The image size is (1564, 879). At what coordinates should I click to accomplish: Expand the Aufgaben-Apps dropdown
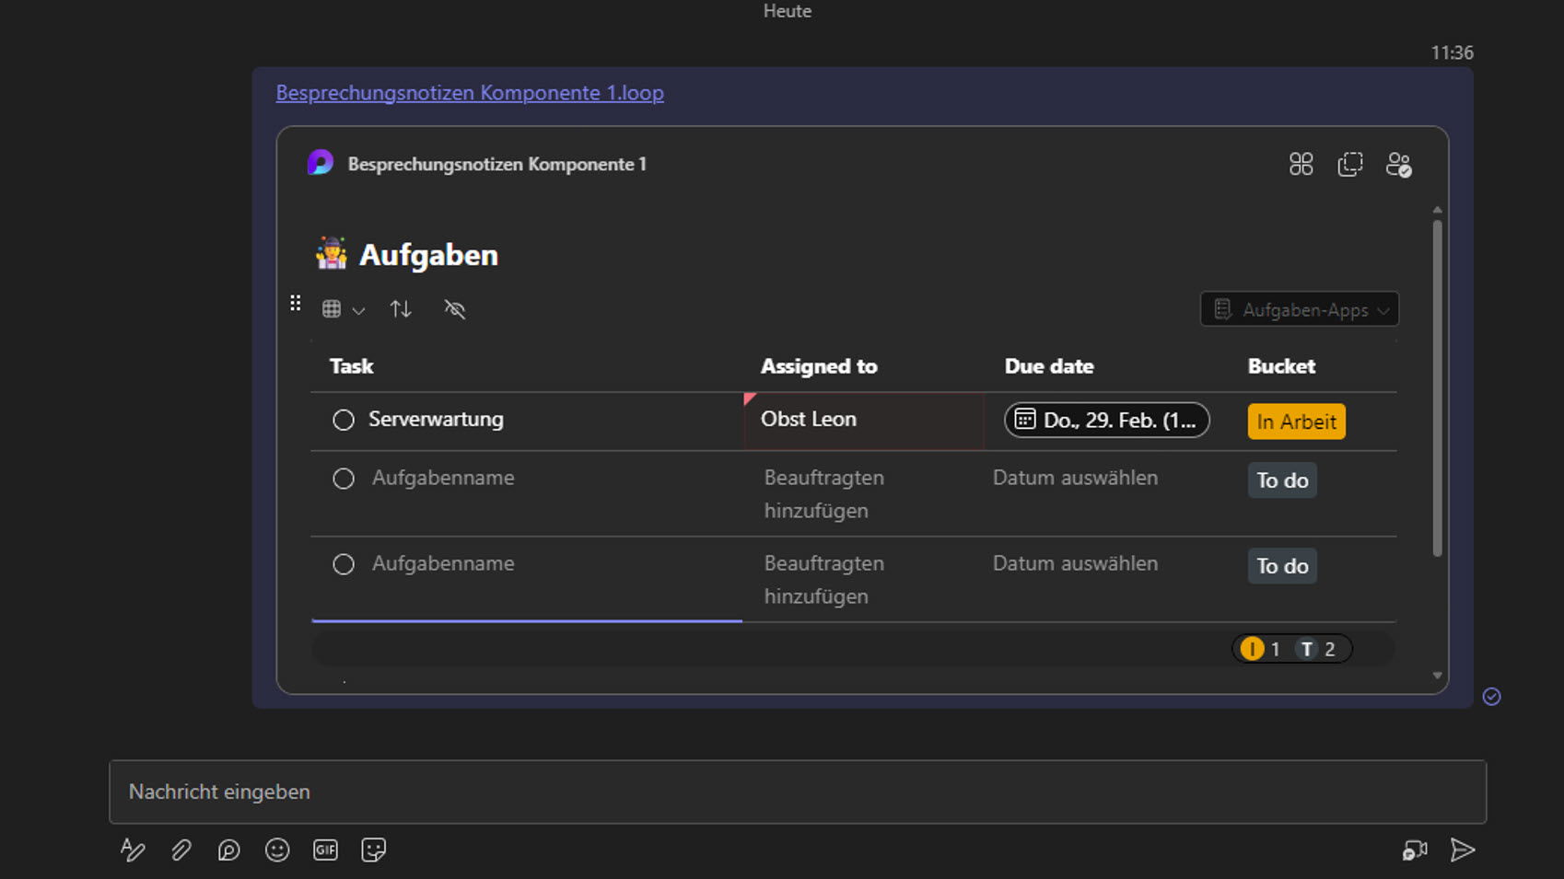click(x=1300, y=309)
